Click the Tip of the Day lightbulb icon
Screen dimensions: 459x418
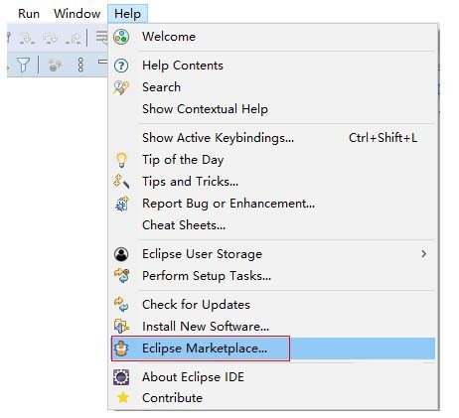121,160
